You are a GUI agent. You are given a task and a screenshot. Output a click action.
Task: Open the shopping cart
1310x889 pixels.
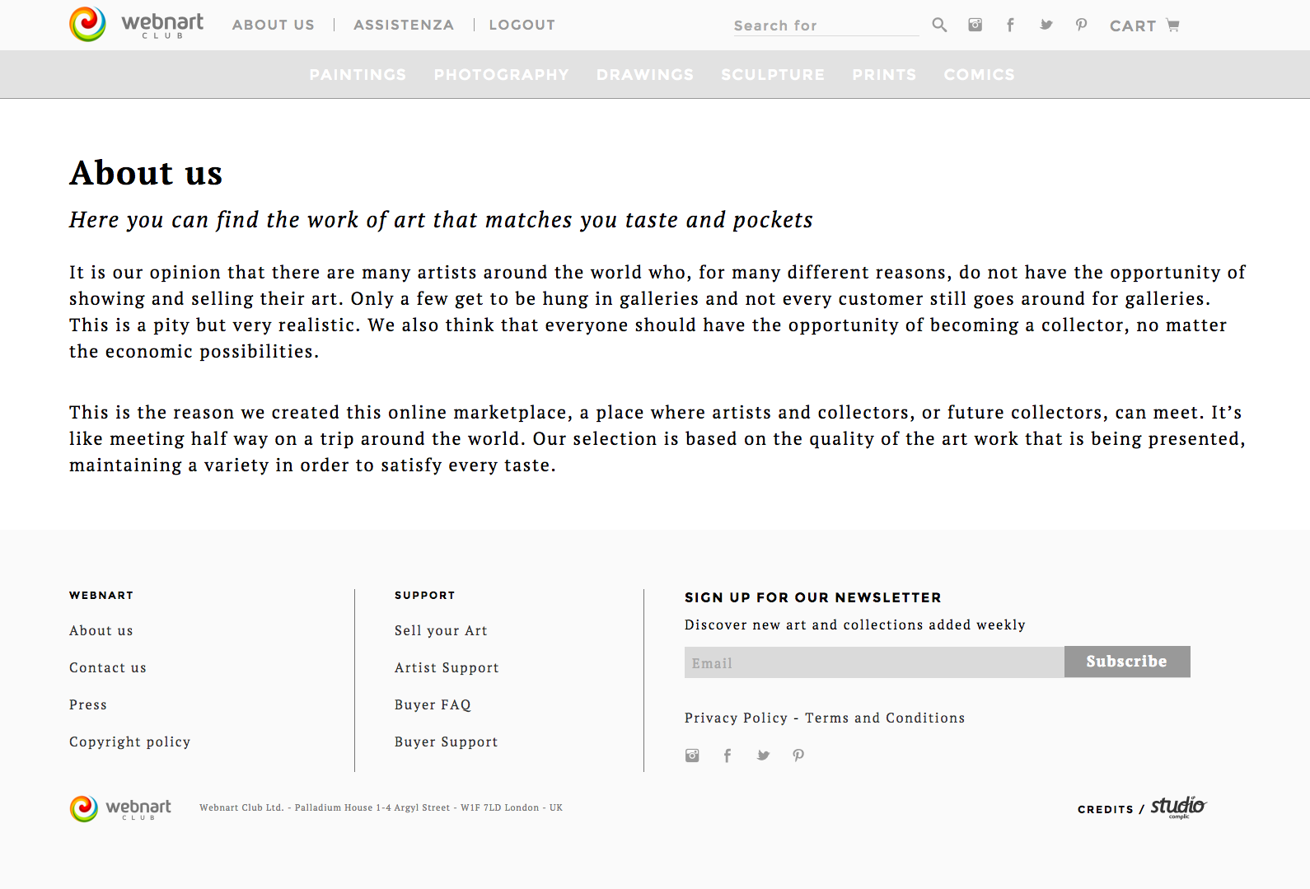point(1144,26)
